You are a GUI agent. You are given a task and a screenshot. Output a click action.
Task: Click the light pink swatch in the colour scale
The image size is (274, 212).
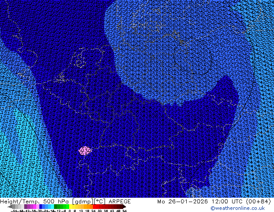coord(38,206)
